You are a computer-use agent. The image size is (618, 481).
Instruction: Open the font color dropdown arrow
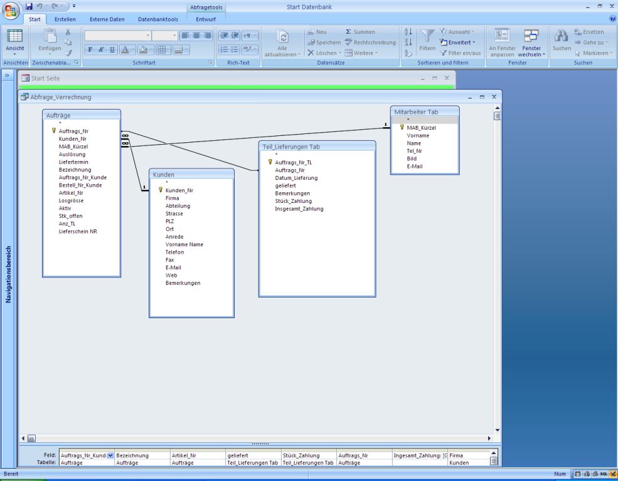click(x=132, y=49)
